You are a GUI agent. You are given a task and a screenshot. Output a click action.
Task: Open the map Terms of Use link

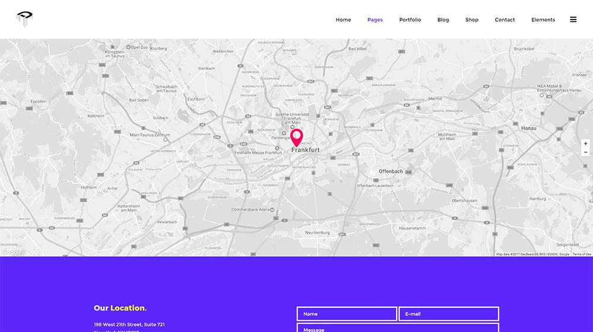(x=581, y=254)
